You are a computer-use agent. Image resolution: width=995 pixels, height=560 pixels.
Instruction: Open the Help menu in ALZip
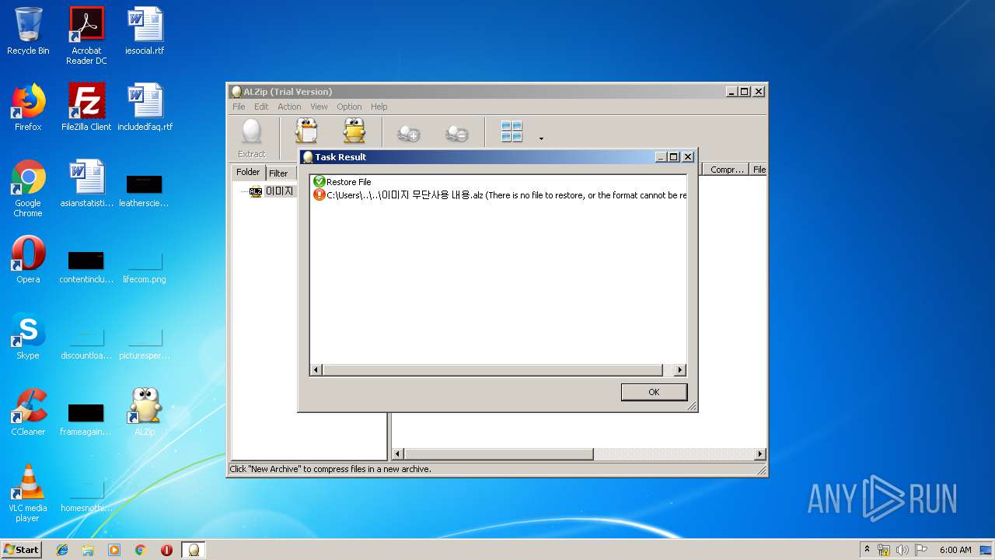point(379,107)
